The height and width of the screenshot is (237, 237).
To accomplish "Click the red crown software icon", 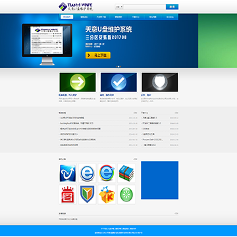I will point(68,194).
